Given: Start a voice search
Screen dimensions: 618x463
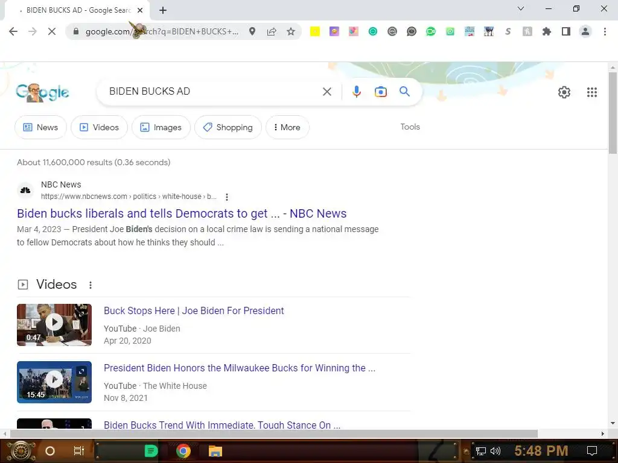Looking at the screenshot, I should pyautogui.click(x=356, y=92).
